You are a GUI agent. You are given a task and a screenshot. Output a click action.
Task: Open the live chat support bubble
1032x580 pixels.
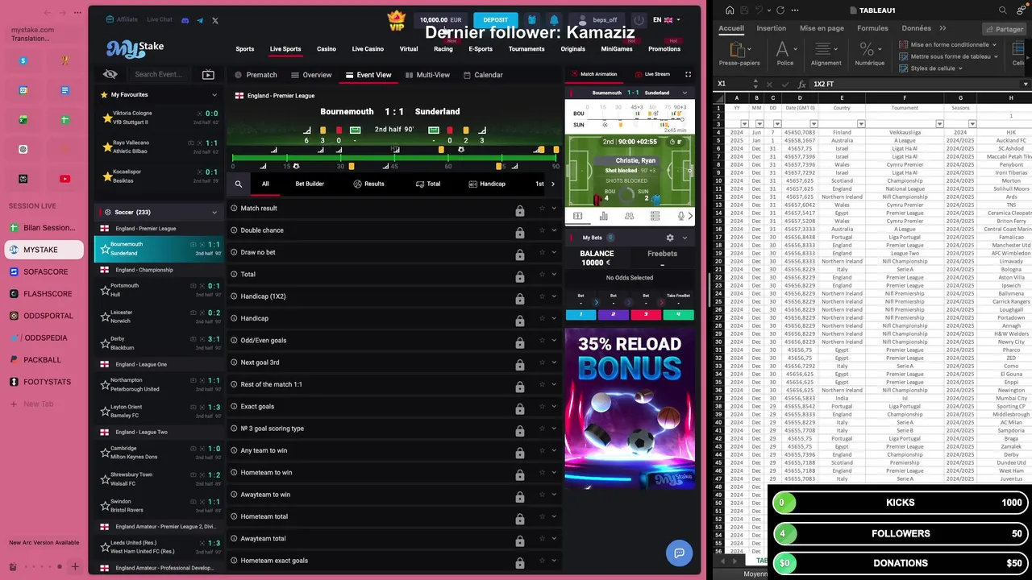click(x=680, y=553)
